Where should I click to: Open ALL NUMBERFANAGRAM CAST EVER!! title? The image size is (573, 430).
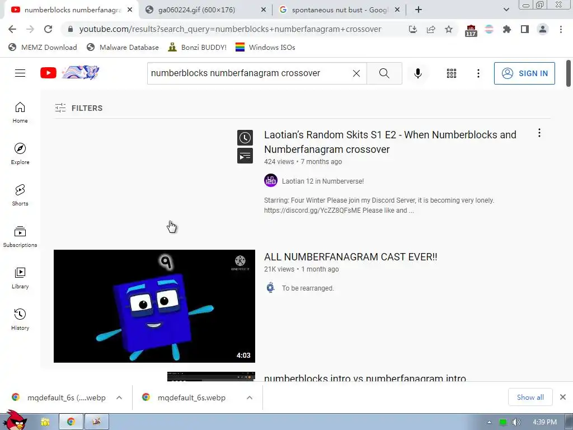350,256
